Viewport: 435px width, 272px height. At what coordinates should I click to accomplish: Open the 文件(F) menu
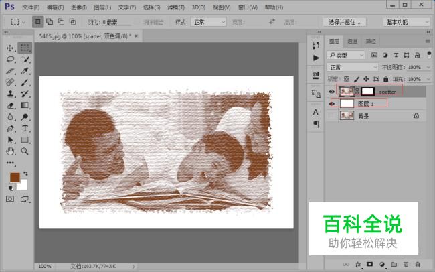31,7
